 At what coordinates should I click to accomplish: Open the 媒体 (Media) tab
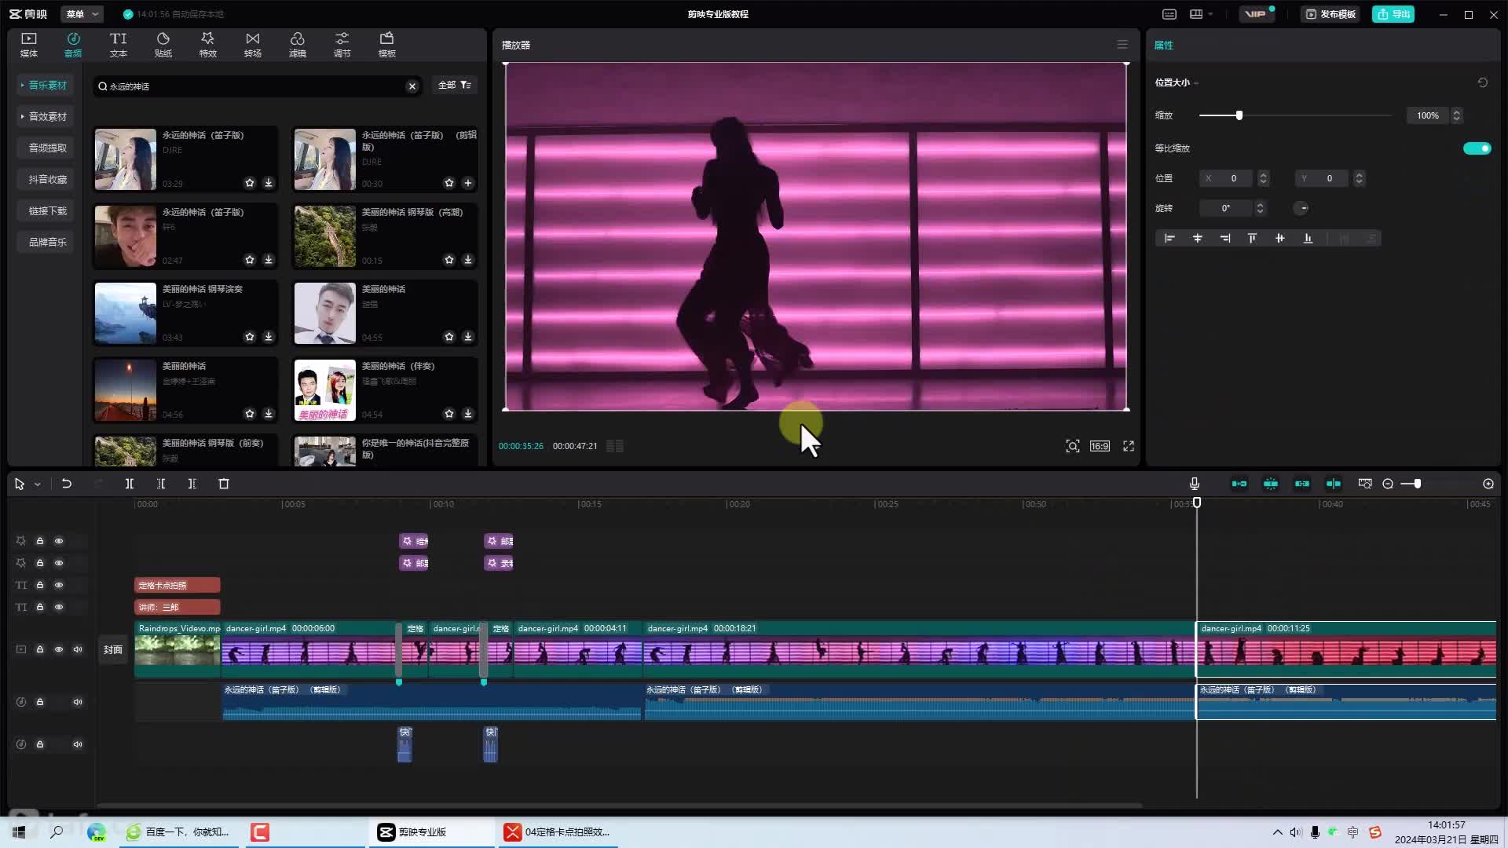pos(29,45)
